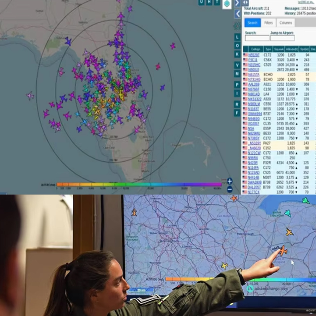Toggle the T map button
The image size is (316, 316).
[x=217, y=2]
